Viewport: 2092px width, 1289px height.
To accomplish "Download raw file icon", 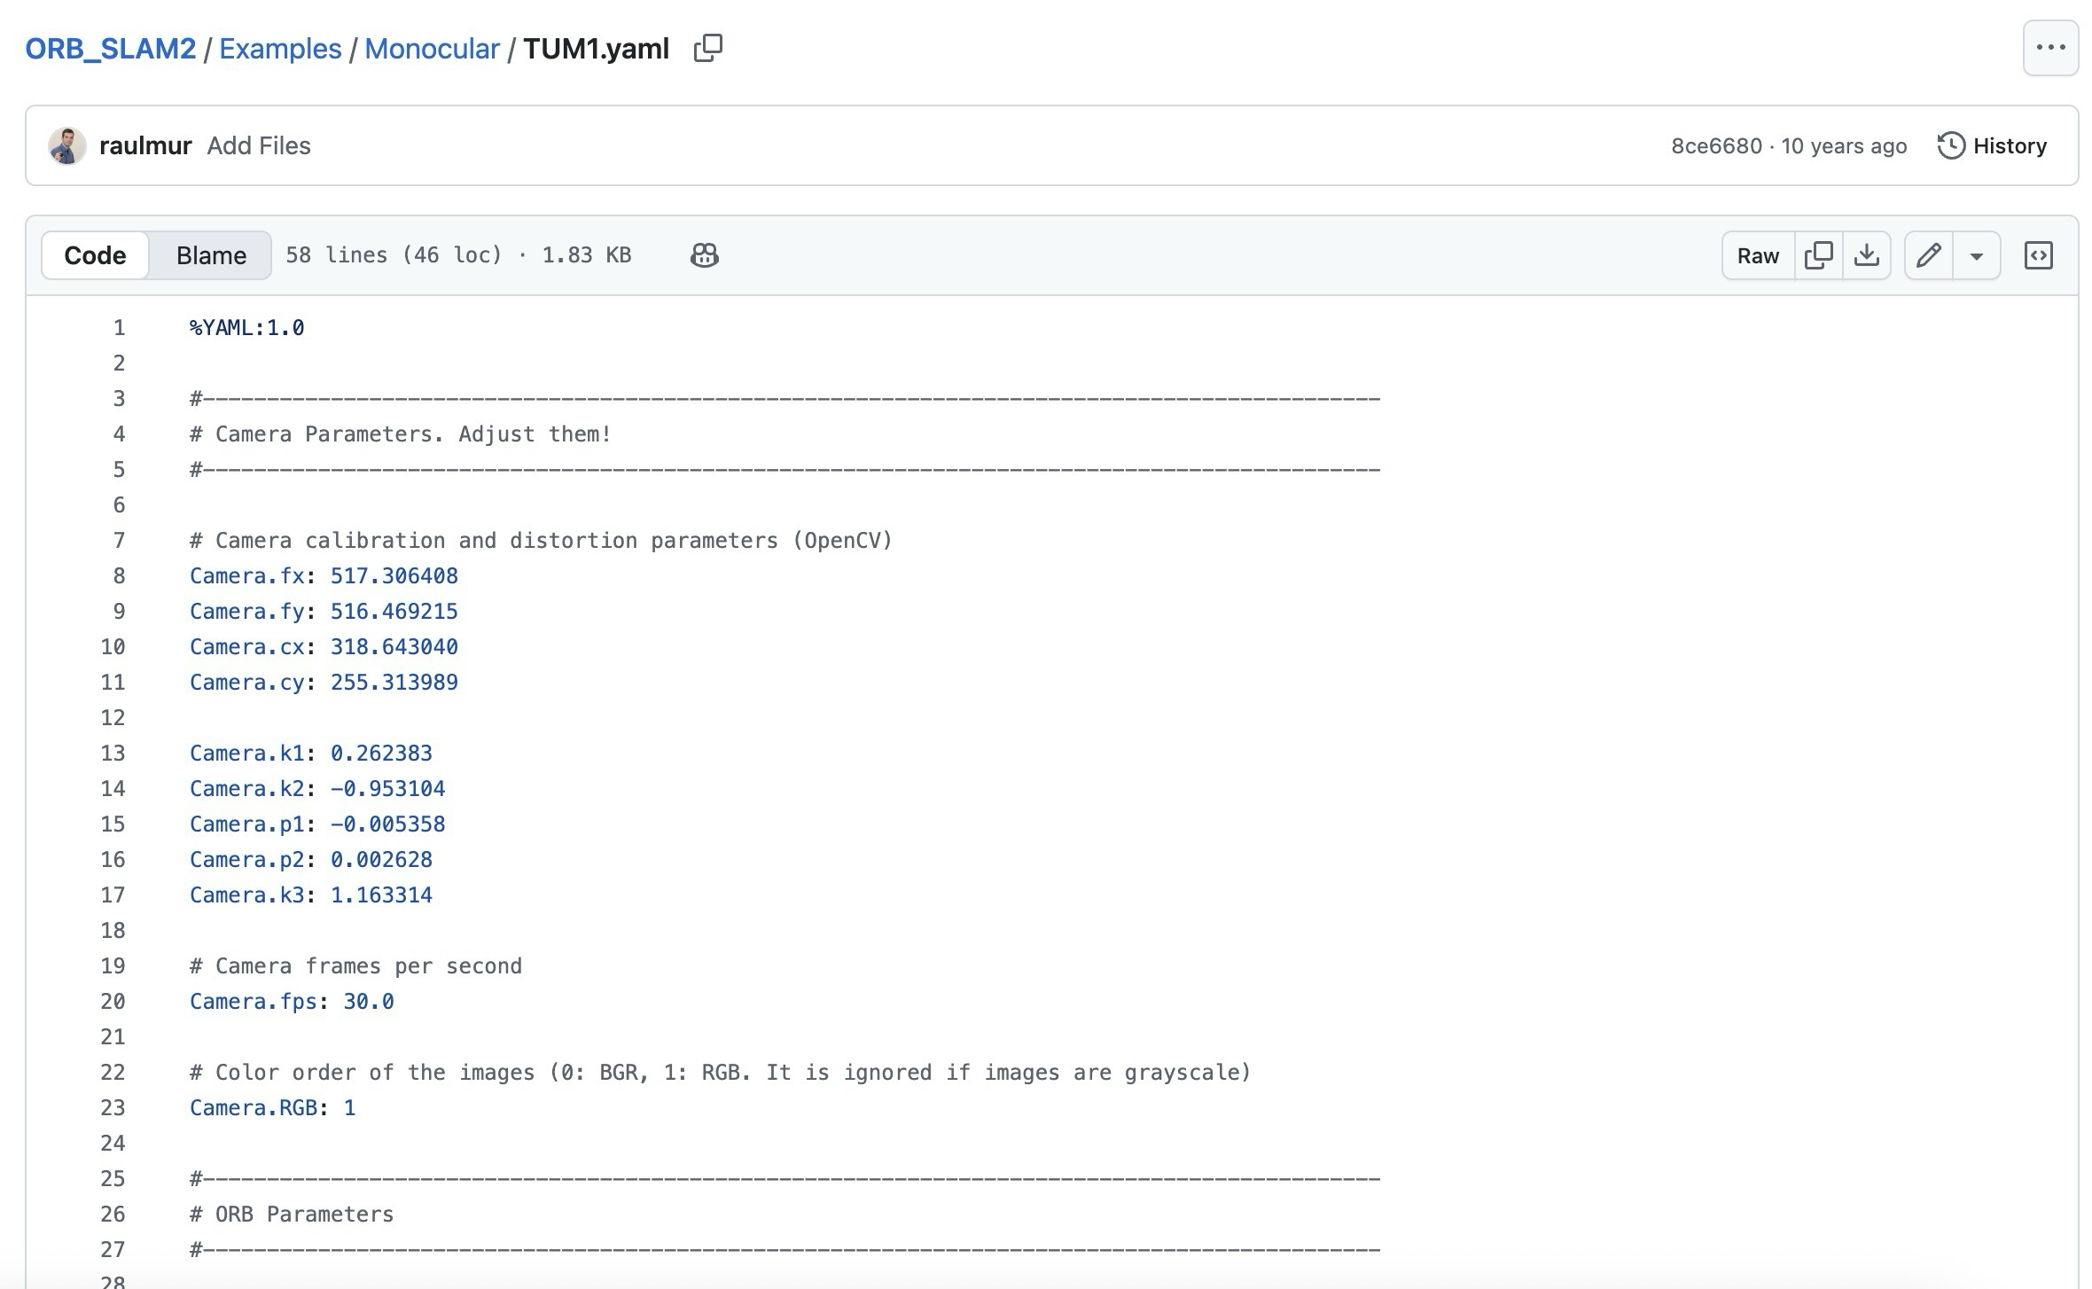I will pyautogui.click(x=1866, y=255).
